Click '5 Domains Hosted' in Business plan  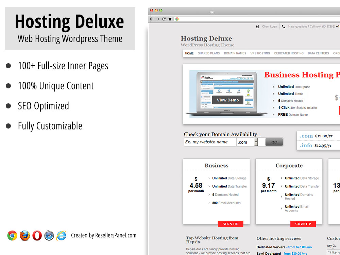click(225, 195)
